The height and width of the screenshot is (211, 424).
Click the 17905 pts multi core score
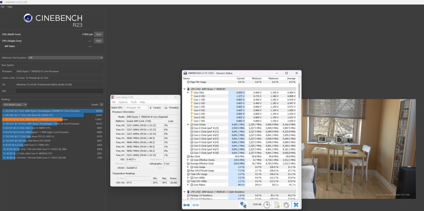click(x=87, y=34)
